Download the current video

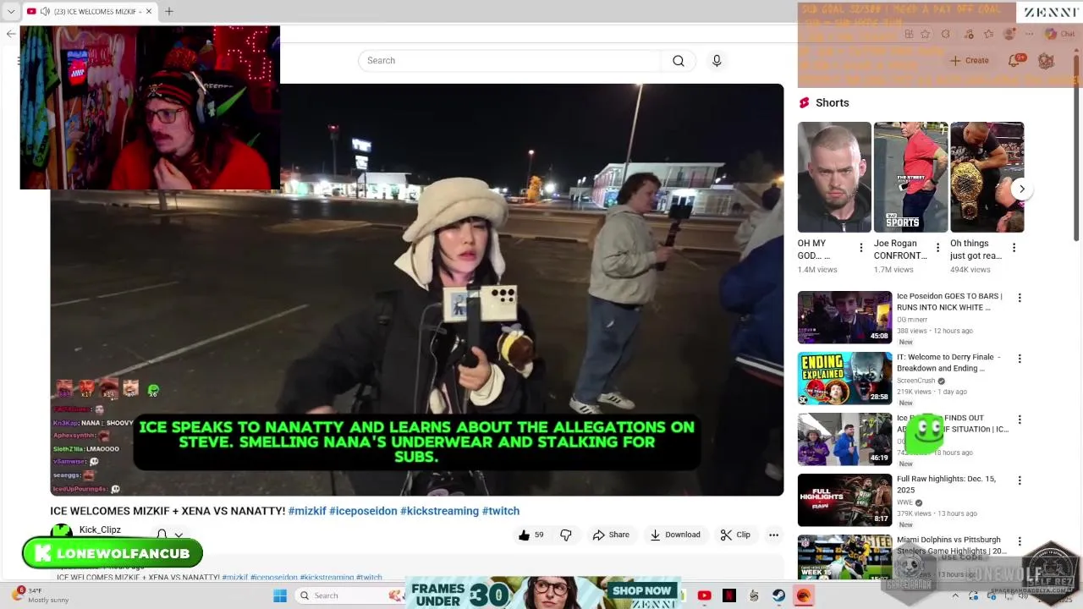click(675, 535)
